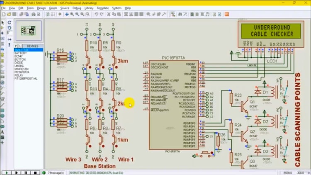Save the design using the disk icon
Image resolution: width=311 pixels, height=175 pixels.
(x=14, y=14)
